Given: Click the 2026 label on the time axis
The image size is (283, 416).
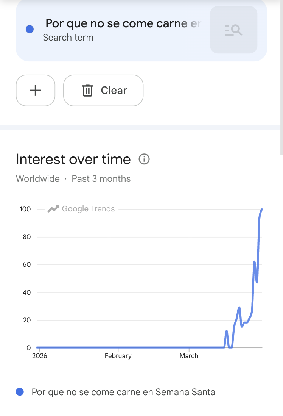Looking at the screenshot, I should coord(40,356).
